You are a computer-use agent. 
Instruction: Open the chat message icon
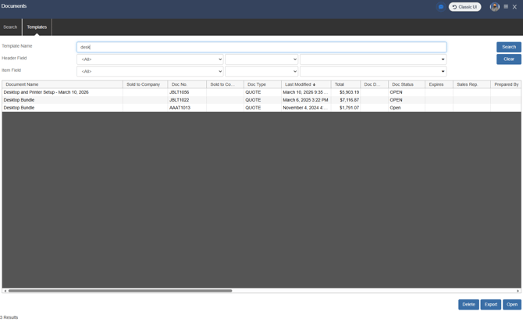tap(440, 7)
